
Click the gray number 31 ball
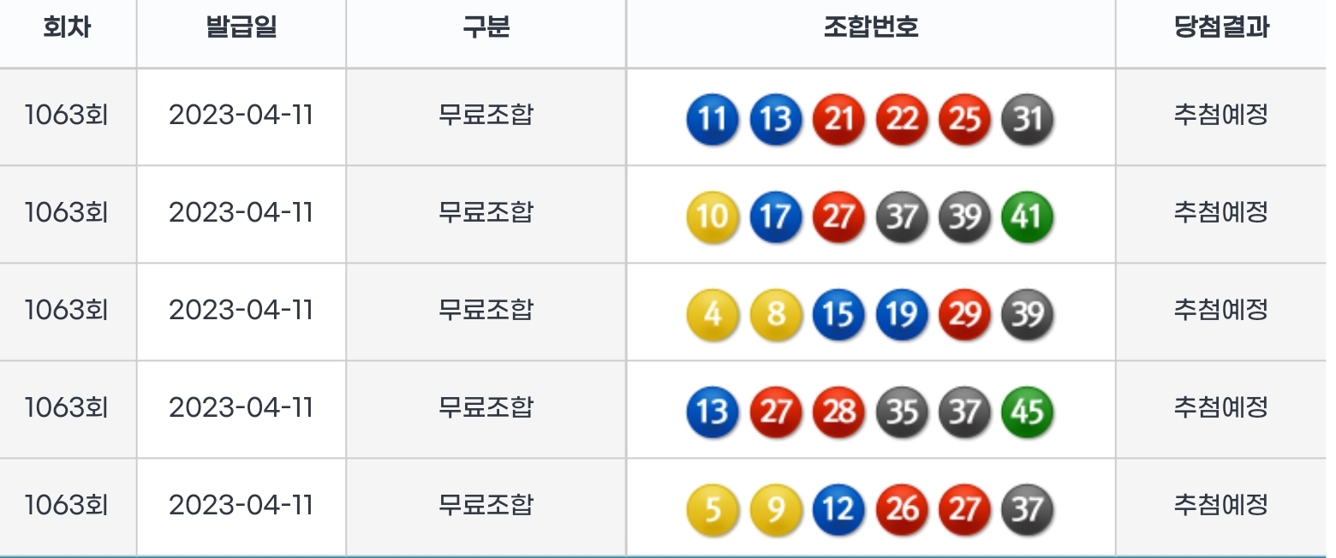tap(1027, 119)
